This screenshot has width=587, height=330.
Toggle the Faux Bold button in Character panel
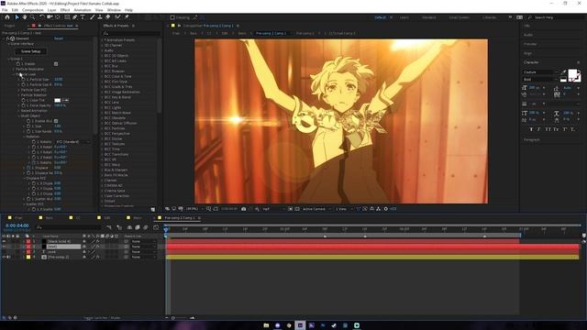[x=531, y=129]
